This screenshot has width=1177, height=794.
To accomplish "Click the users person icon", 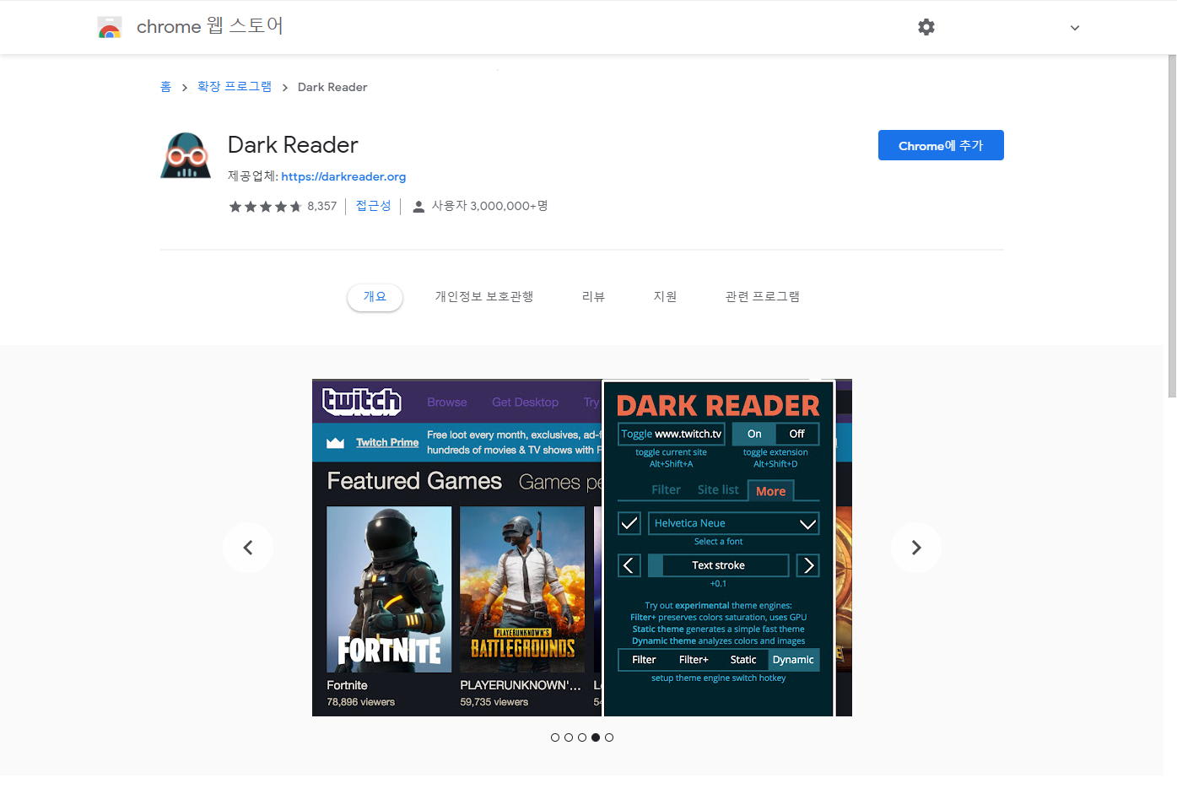I will (x=418, y=207).
